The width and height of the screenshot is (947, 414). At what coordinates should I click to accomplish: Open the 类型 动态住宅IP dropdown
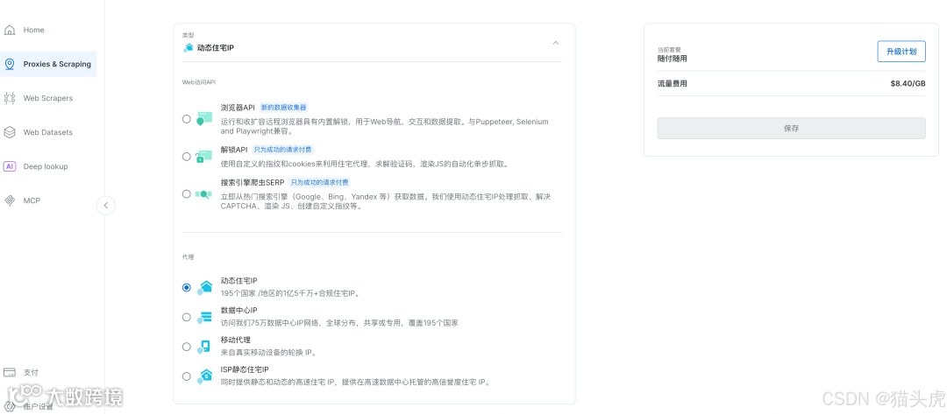[372, 43]
